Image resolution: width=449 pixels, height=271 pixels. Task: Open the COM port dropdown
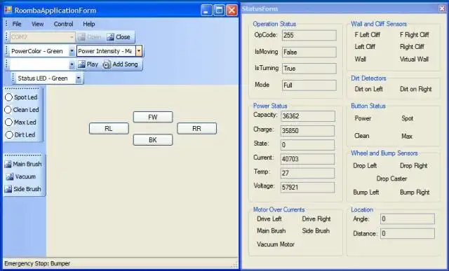(72, 37)
